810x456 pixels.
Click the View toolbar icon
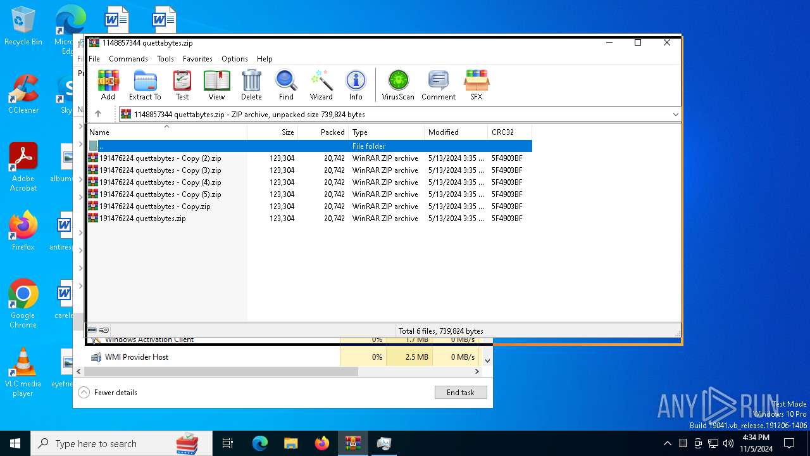(x=216, y=85)
